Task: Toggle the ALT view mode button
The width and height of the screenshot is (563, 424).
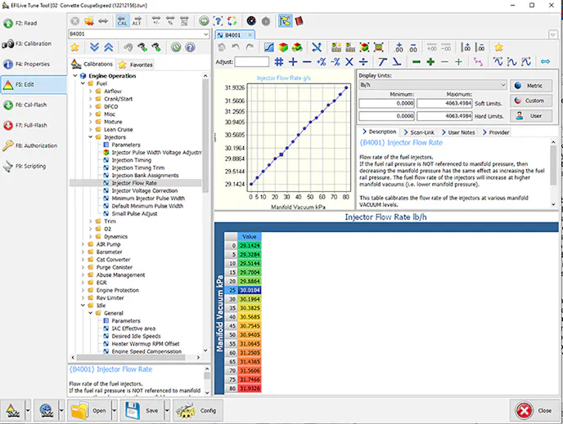Action: click(x=137, y=20)
